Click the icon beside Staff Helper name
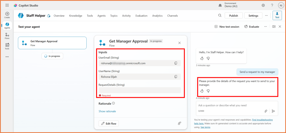 tap(49, 16)
